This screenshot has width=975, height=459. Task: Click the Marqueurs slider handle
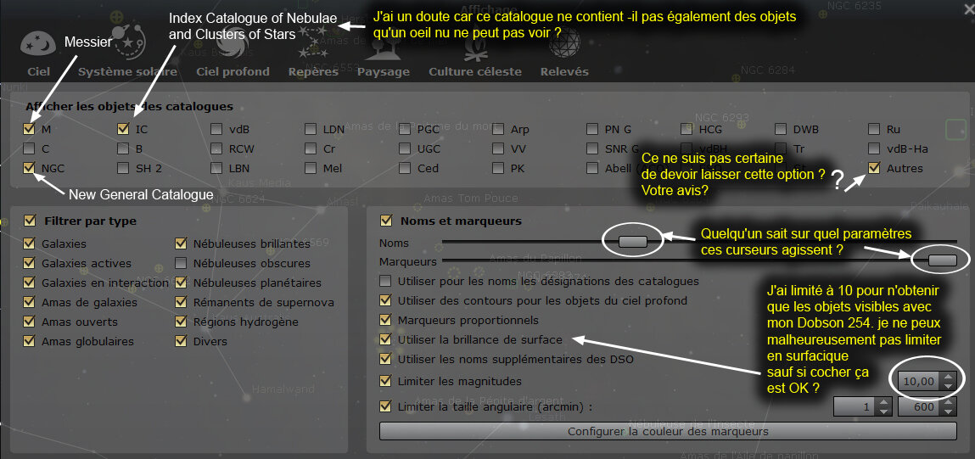942,260
